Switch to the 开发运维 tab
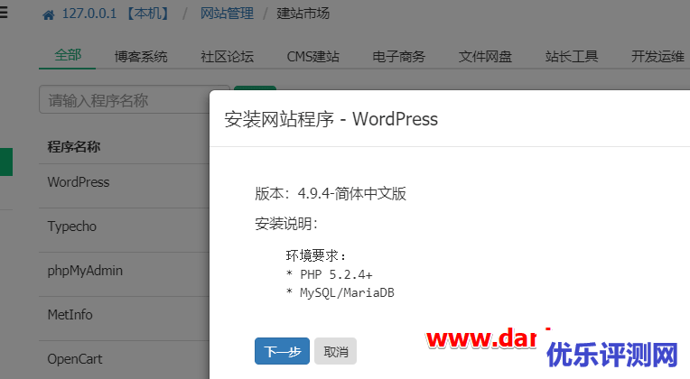This screenshot has height=379, width=690. 657,56
